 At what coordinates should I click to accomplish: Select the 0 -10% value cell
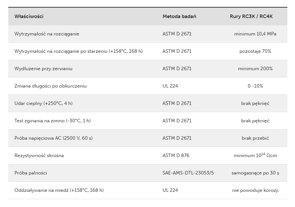coord(255,86)
